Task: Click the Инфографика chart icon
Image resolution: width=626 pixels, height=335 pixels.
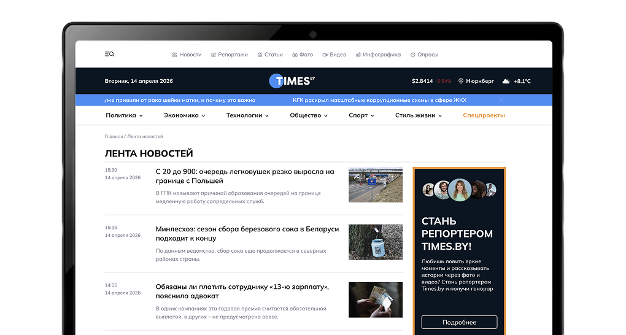Action: click(x=358, y=55)
